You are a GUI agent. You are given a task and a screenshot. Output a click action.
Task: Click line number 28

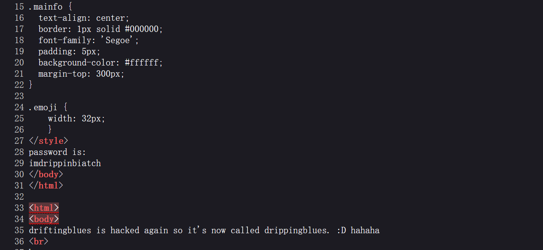[x=19, y=152]
